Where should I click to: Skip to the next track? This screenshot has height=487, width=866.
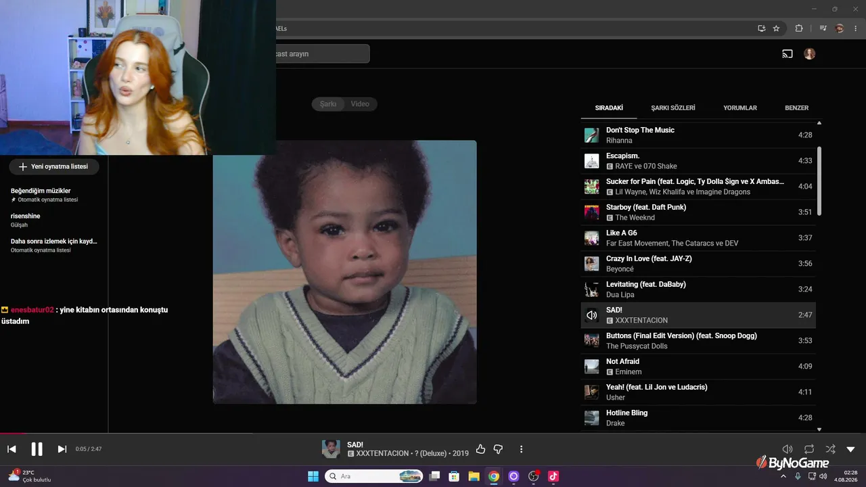click(x=62, y=449)
